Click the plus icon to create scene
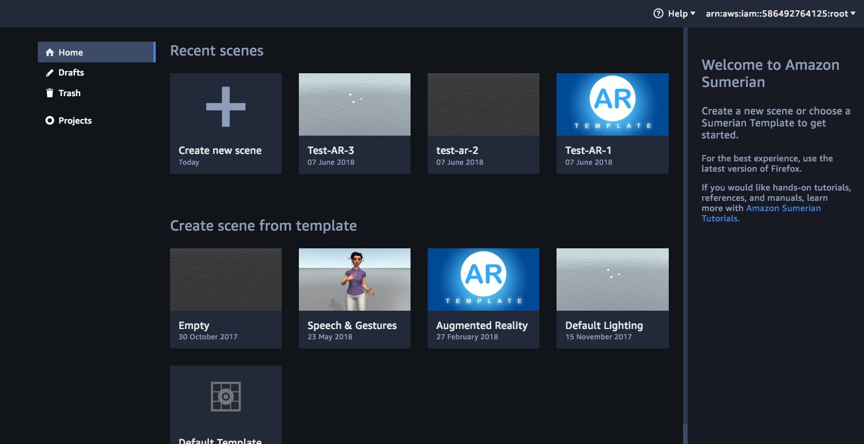This screenshot has width=864, height=444. [226, 106]
